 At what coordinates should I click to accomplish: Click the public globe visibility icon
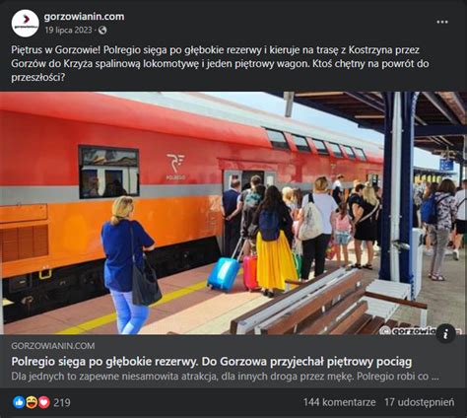[x=102, y=31]
